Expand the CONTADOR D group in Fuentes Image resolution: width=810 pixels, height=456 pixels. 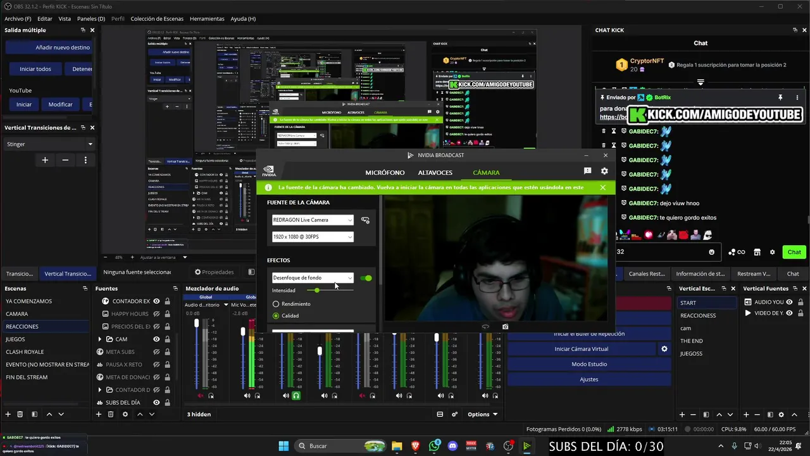(100, 390)
